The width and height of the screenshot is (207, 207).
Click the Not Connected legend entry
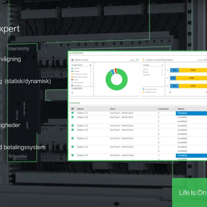click(x=77, y=83)
